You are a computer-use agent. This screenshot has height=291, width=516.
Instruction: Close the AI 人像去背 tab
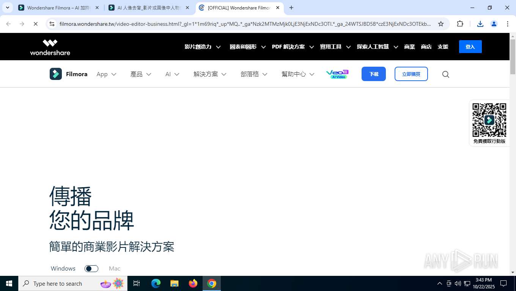click(187, 8)
